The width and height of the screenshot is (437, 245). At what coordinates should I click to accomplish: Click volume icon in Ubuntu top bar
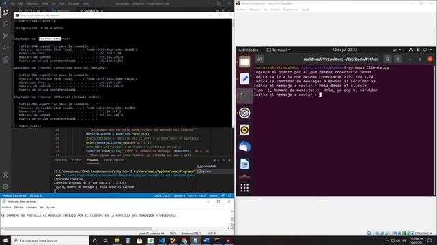click(x=418, y=50)
